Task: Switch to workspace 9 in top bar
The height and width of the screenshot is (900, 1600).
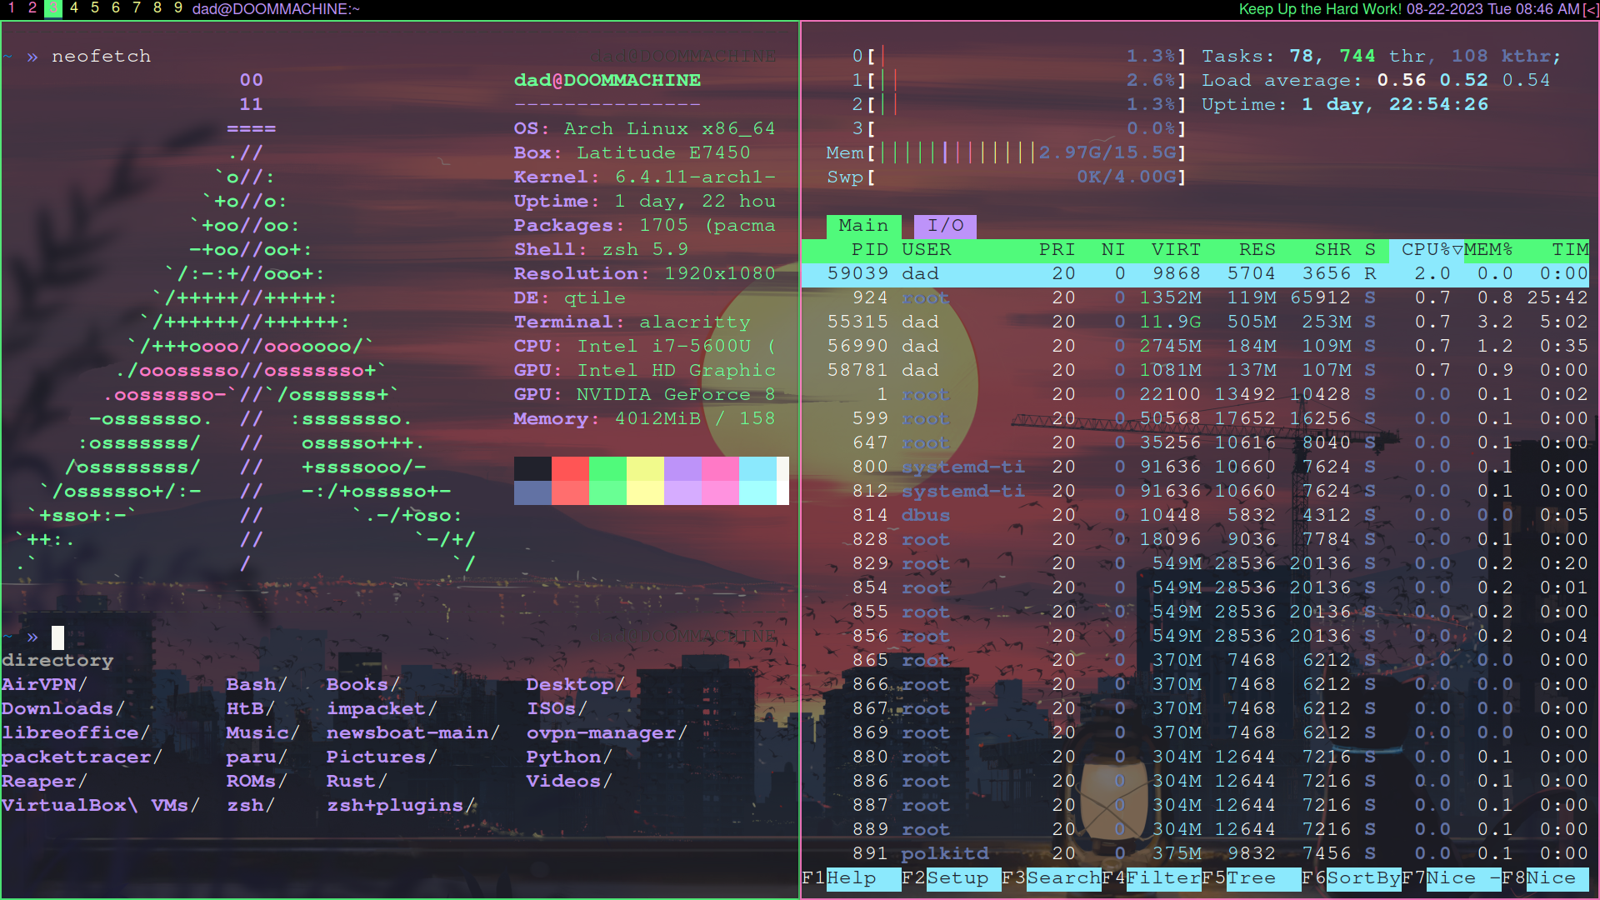Action: 178,8
